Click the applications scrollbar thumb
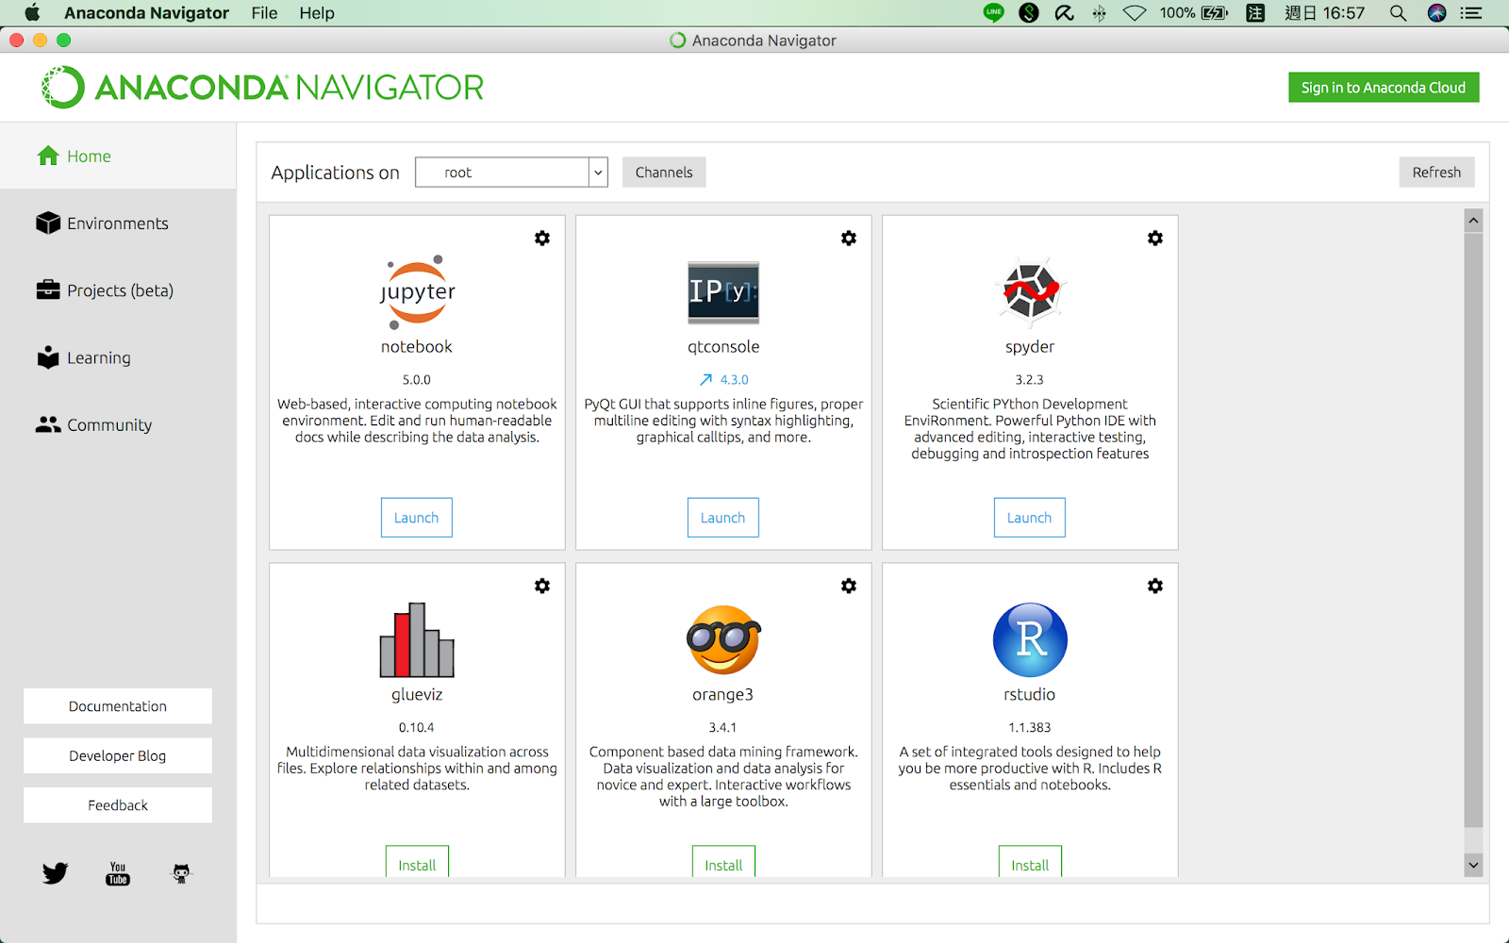Viewport: 1509px width, 943px height. (x=1473, y=530)
